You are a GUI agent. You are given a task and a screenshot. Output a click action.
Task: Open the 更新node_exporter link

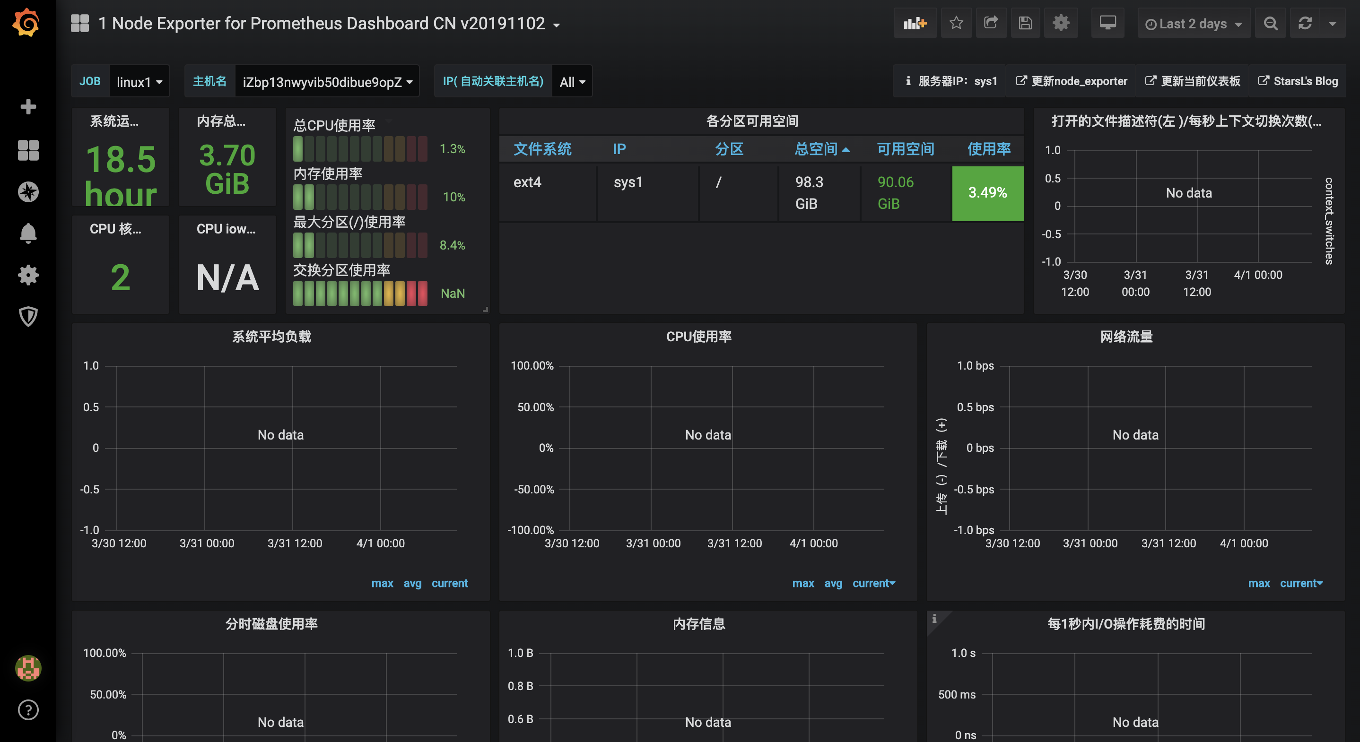tap(1071, 81)
